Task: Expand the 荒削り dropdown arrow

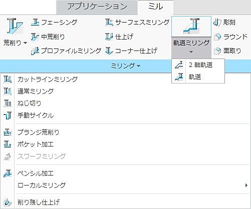Action: 26,43
